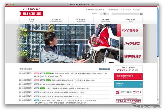The image size is (164, 111).
Task: Select the small (小) font size
Action: click(101, 14)
